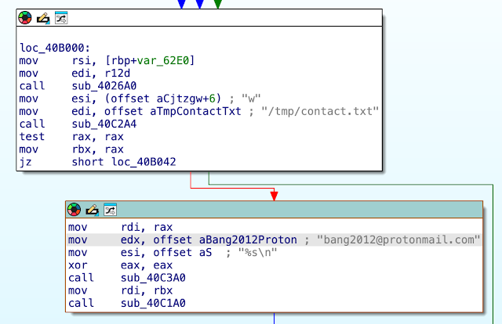
Task: Click the aCjtzgw+6 offset reference
Action: click(186, 99)
